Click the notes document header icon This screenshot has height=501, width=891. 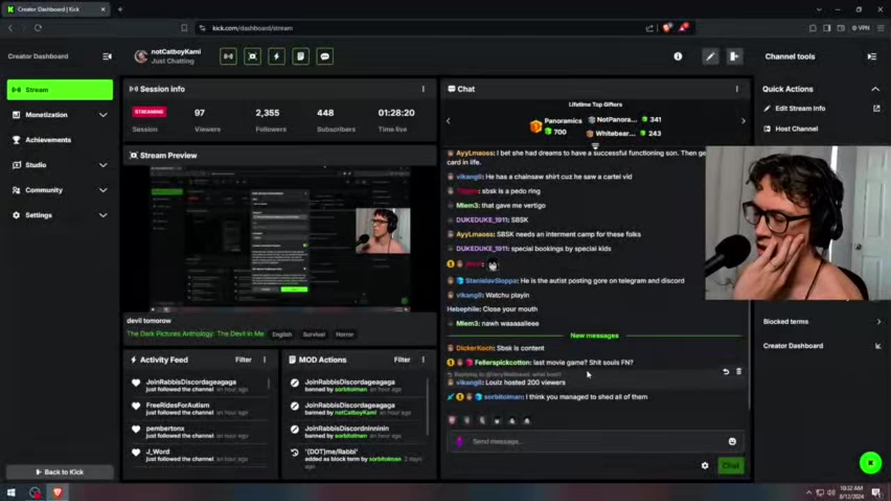click(x=301, y=56)
